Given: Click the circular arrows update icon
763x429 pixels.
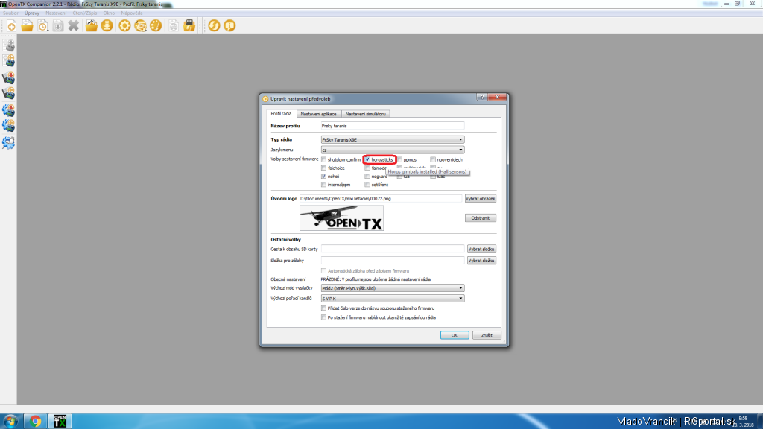Looking at the screenshot, I should [214, 26].
